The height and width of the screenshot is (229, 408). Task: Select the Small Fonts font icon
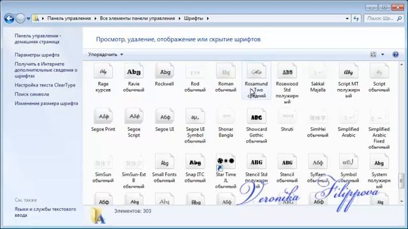(164, 162)
